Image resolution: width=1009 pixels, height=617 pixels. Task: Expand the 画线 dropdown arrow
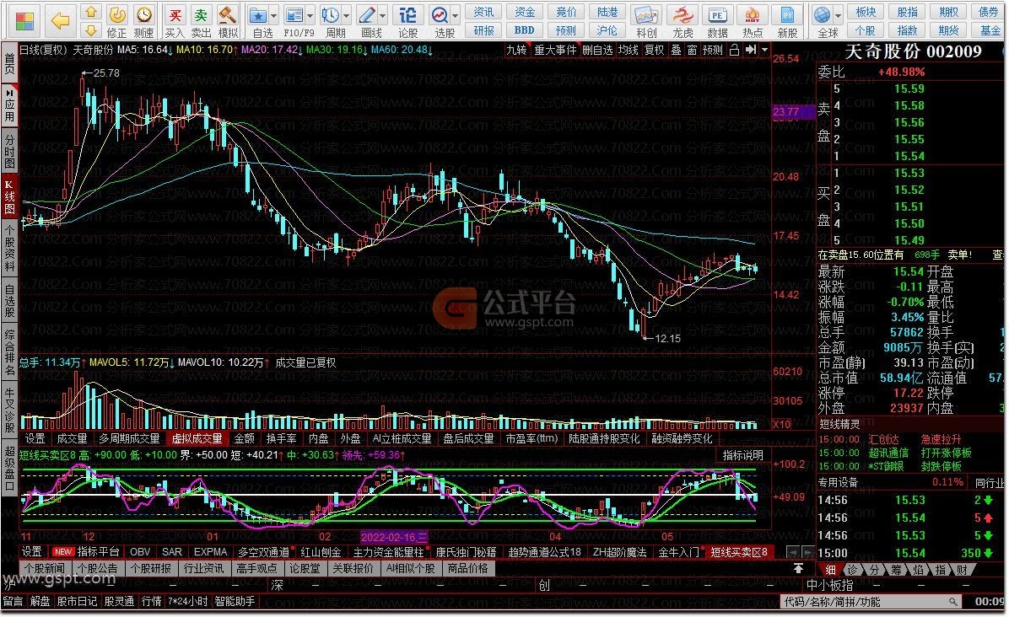point(383,15)
